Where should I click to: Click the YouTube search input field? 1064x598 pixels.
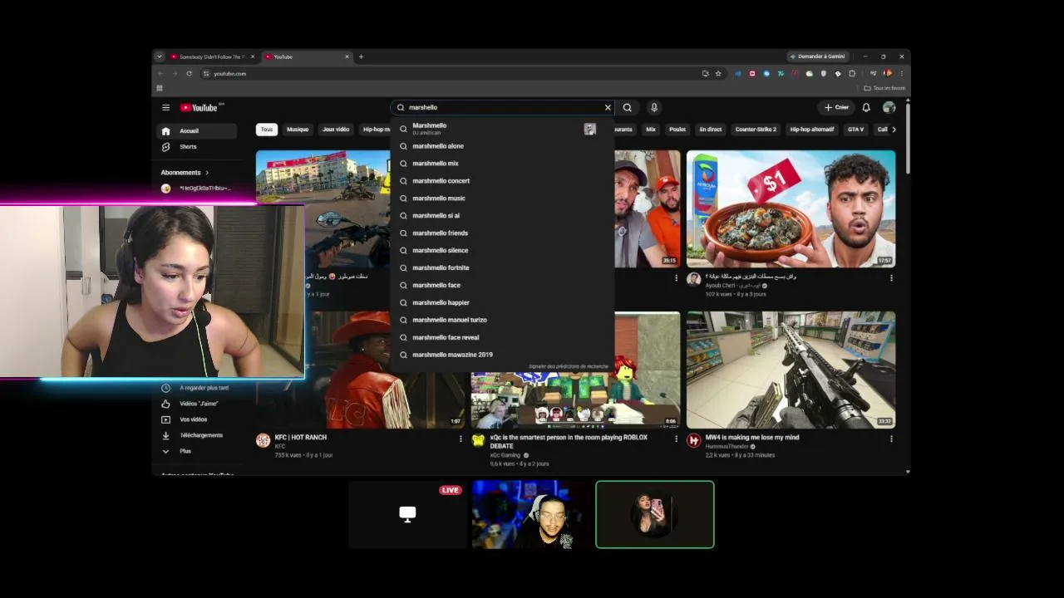(502, 107)
